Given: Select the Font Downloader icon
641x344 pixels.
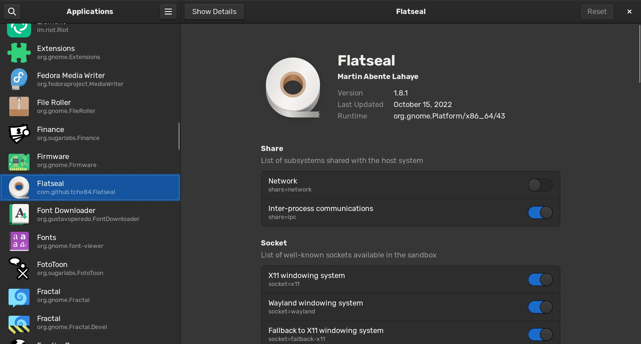Looking at the screenshot, I should 19,214.
